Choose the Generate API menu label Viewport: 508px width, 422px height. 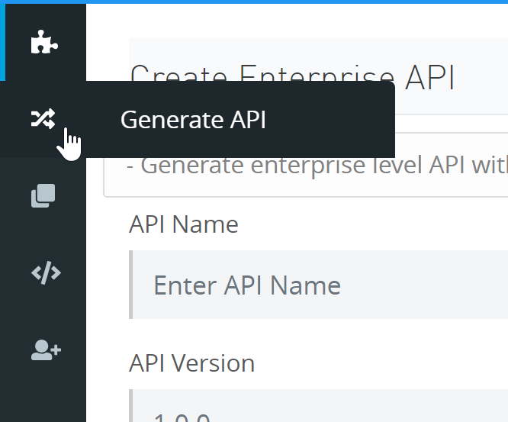(193, 120)
